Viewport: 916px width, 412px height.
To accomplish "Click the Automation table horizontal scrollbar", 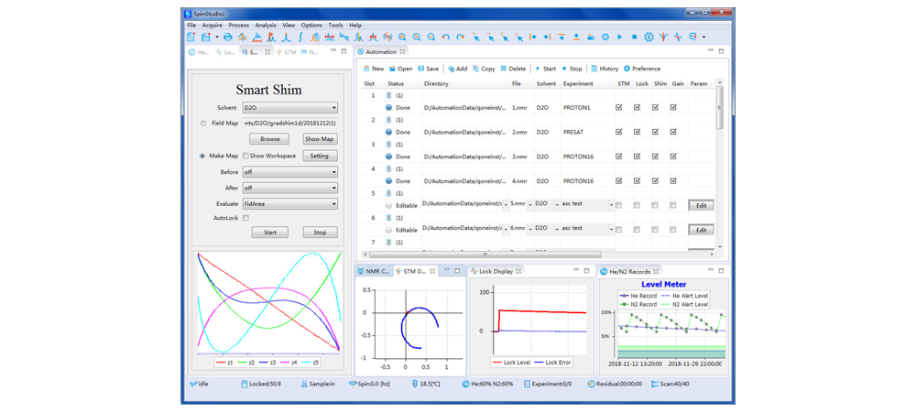I will click(x=485, y=255).
